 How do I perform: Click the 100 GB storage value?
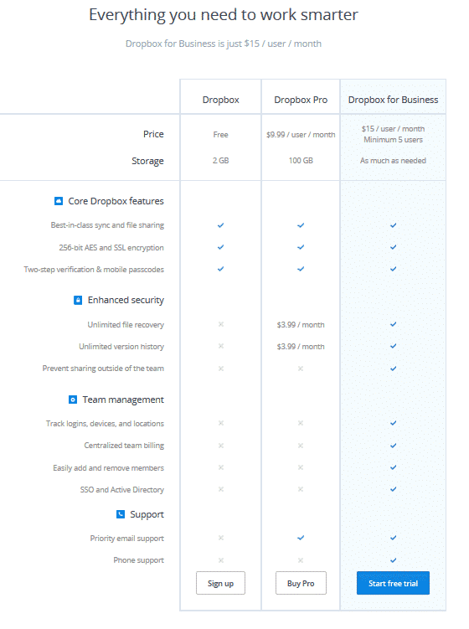301,161
